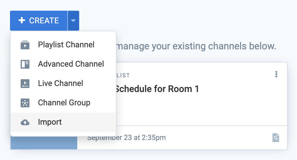Click the Import cloud upload icon
The width and height of the screenshot is (297, 160).
click(25, 122)
